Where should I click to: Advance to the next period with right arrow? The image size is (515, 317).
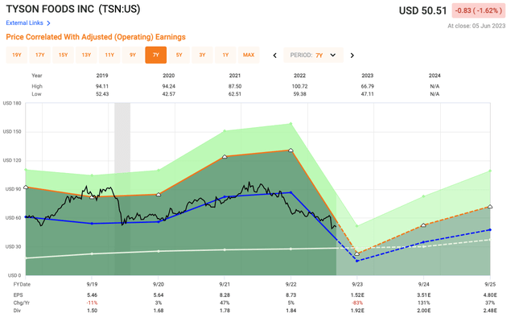pos(352,56)
